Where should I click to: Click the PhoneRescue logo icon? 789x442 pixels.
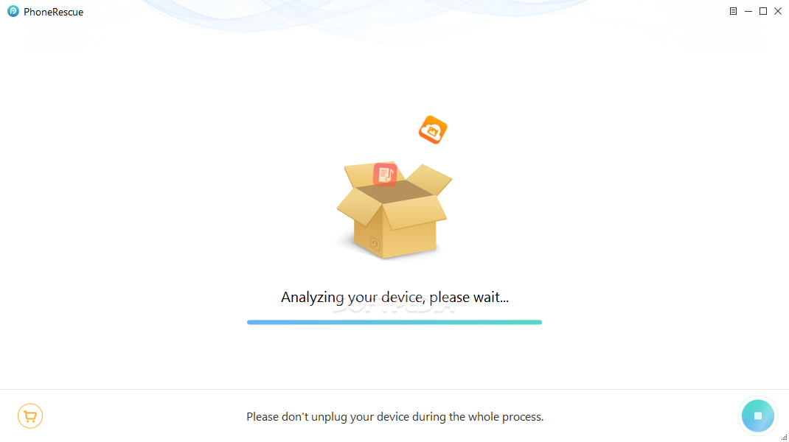click(x=13, y=11)
